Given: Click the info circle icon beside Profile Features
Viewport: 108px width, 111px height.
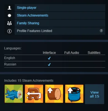Looking at the screenshot, I should click(9, 31).
